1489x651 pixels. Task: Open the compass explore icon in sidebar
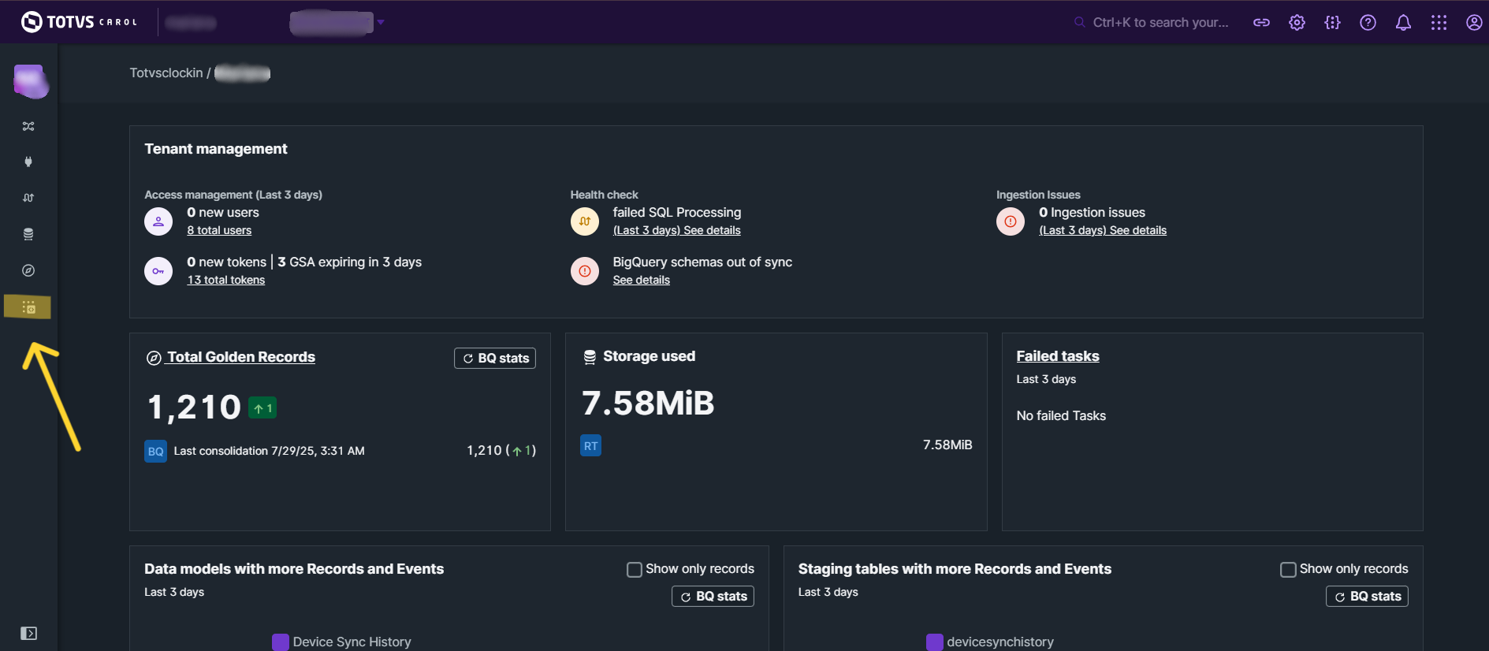click(x=28, y=270)
